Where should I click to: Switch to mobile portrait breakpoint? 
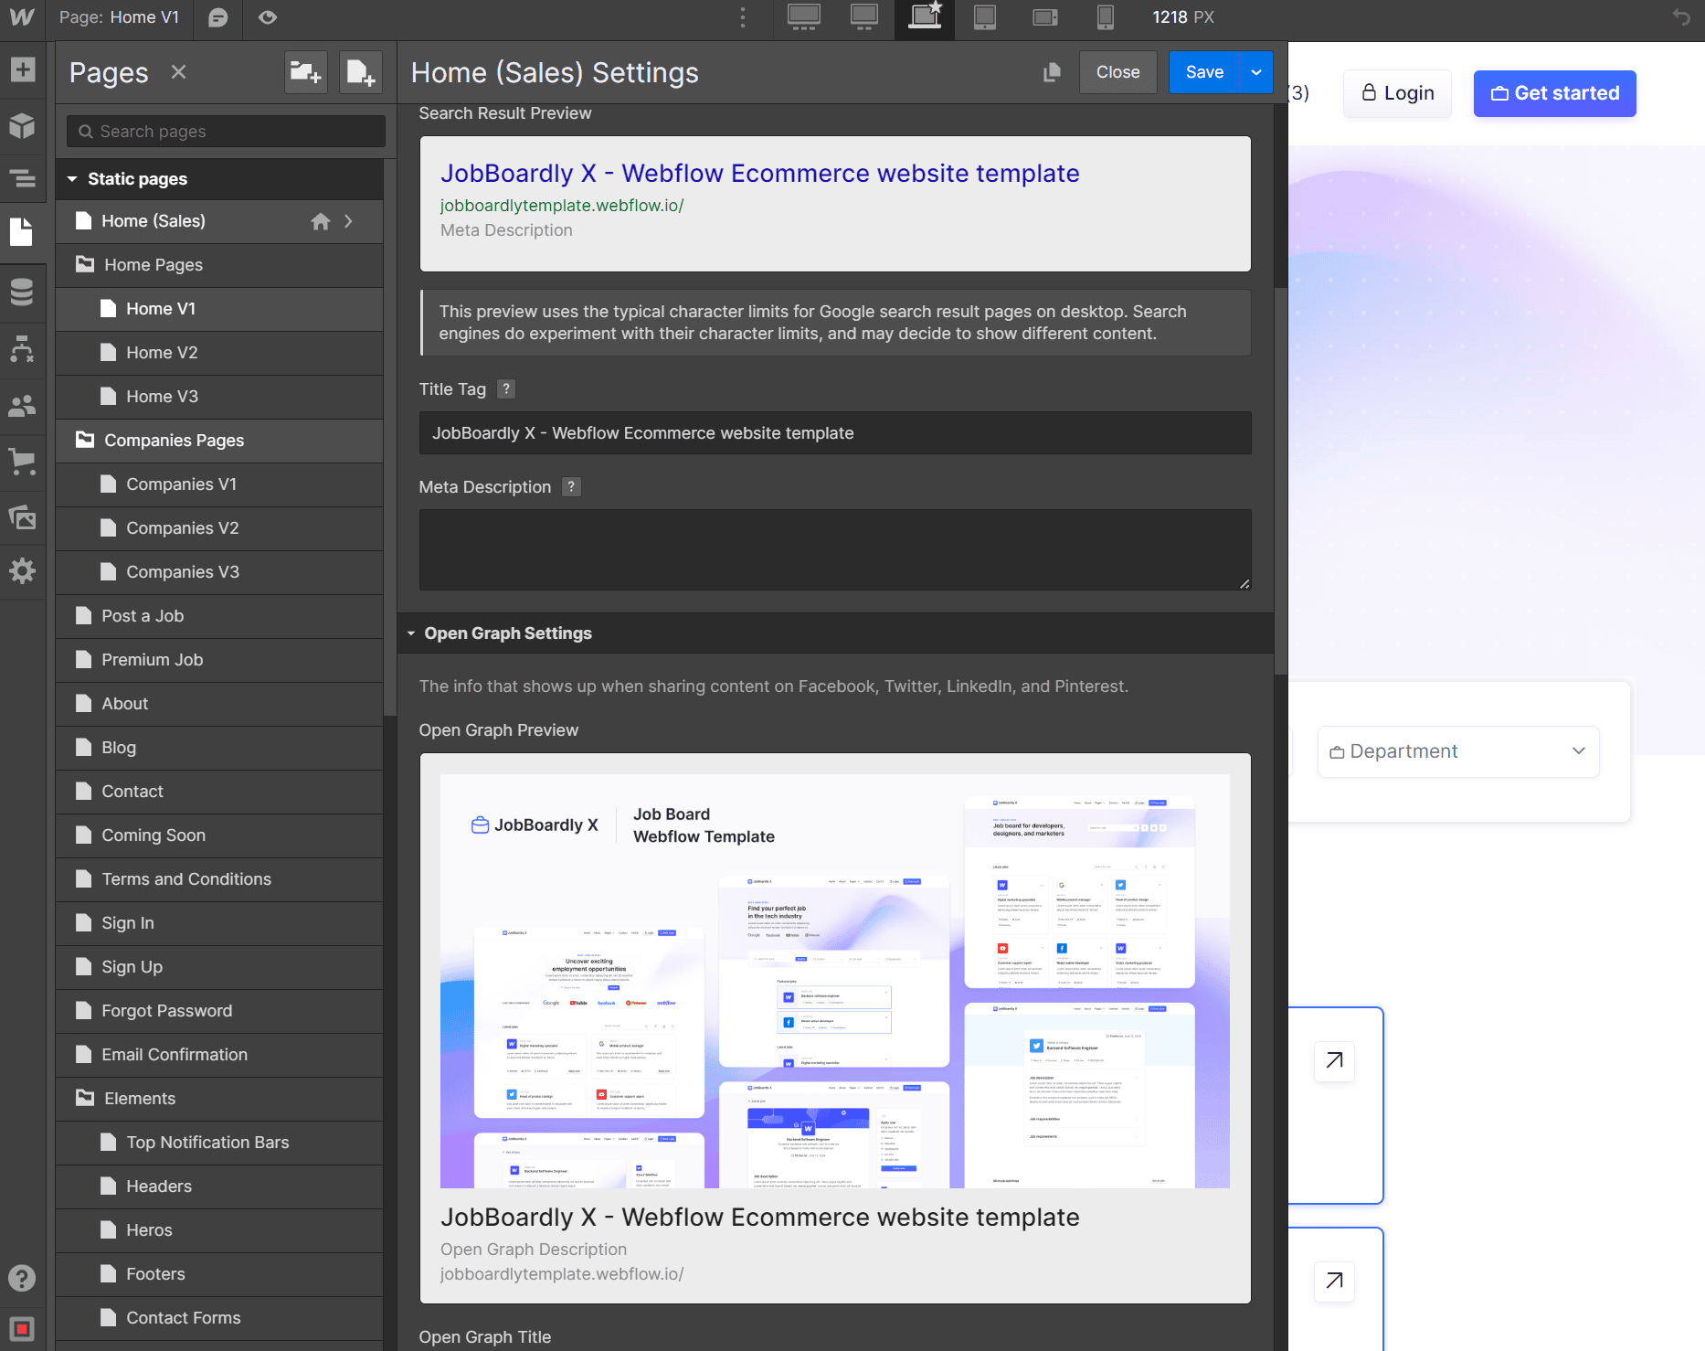click(x=1105, y=17)
